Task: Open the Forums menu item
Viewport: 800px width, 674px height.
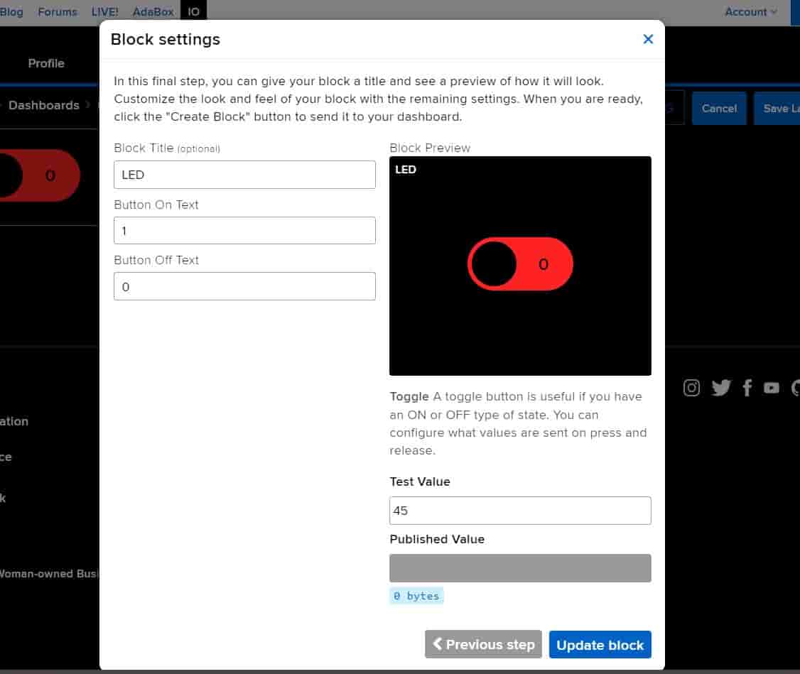Action: (x=58, y=11)
